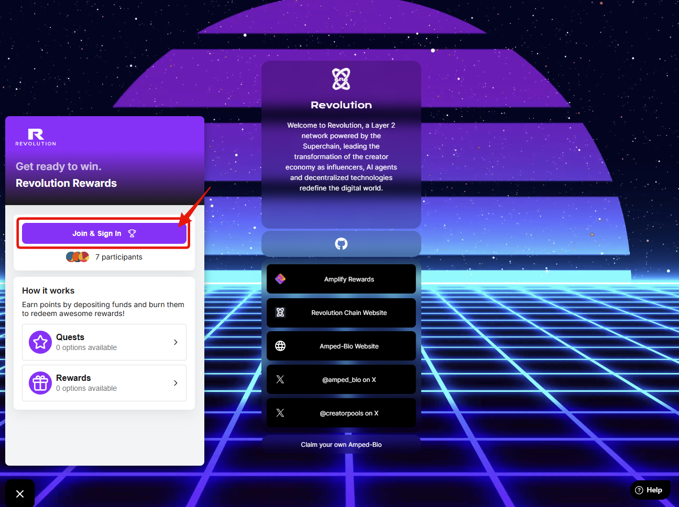Click the Revolution Rewards heading
The height and width of the screenshot is (507, 679).
[x=66, y=183]
